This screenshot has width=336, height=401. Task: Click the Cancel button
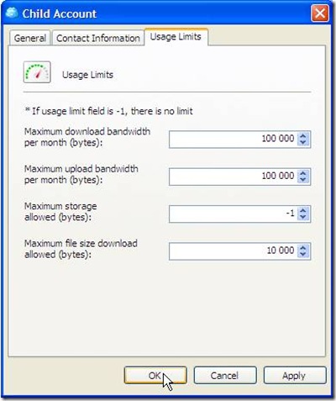tap(225, 375)
